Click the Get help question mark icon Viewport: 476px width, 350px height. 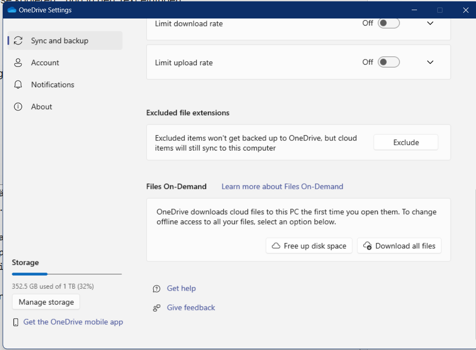(x=156, y=289)
